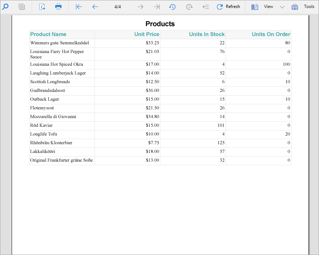Select Laughing Lumberjack Lager cell
This screenshot has width=319, height=255.
(x=62, y=73)
